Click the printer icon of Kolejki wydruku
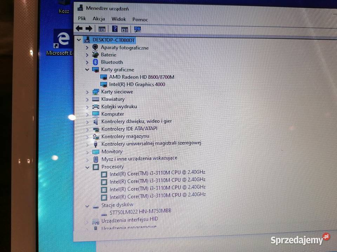Viewport: 337px width, 252px height. tap(95, 107)
